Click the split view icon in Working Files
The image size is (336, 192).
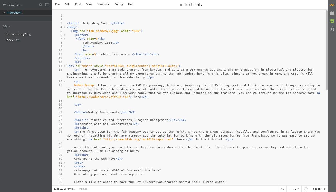47,5
